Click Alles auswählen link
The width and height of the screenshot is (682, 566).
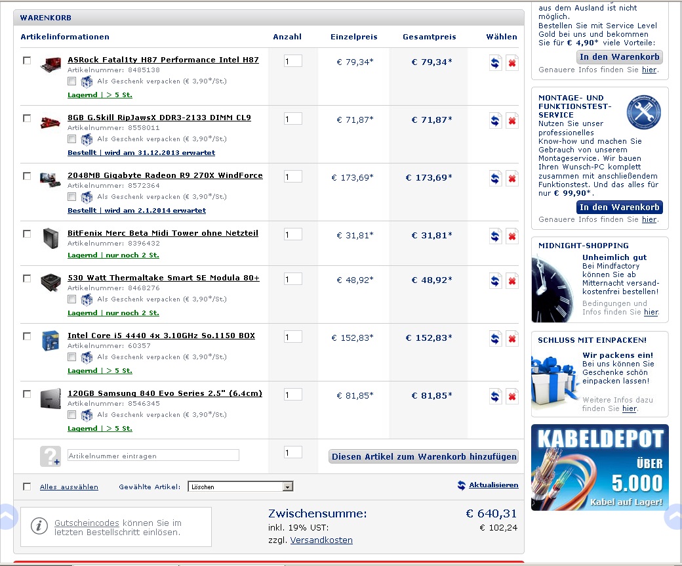coord(69,487)
